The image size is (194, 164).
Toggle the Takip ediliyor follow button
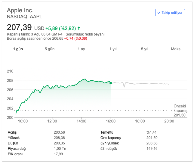click(x=170, y=13)
